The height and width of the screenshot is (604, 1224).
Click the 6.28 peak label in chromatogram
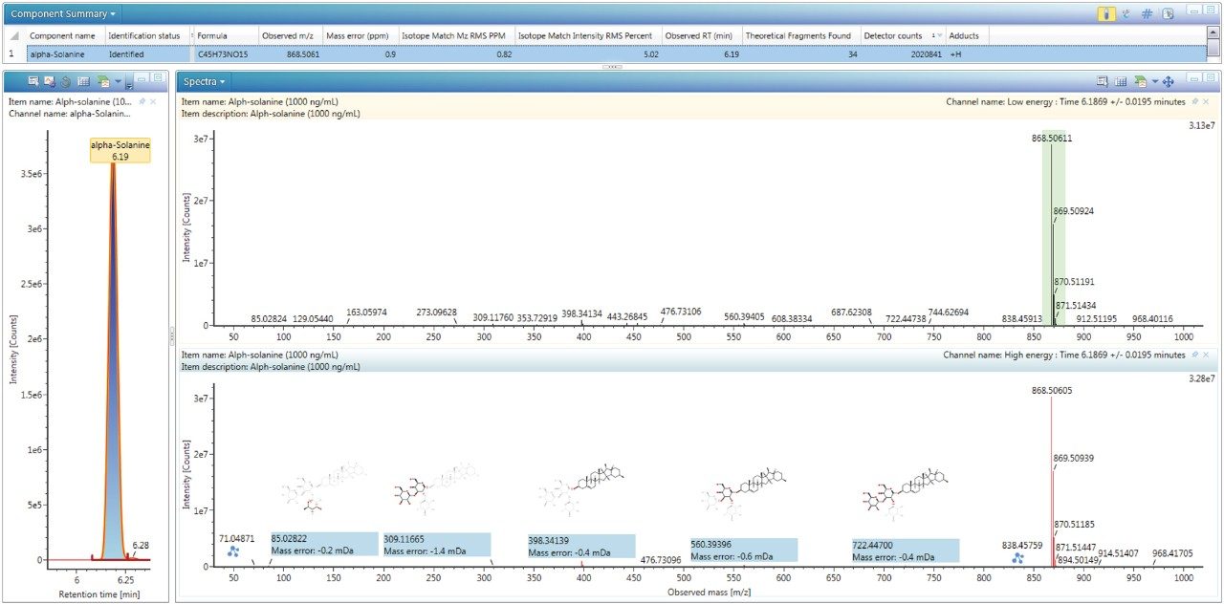click(x=141, y=546)
